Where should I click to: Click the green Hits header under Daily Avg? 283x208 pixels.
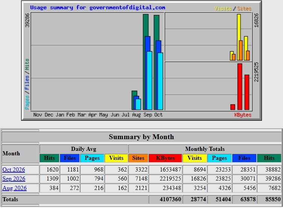coord(49,158)
